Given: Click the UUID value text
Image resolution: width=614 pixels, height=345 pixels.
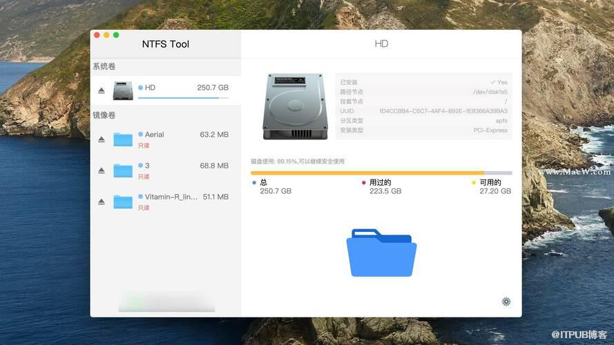Looking at the screenshot, I should (443, 111).
